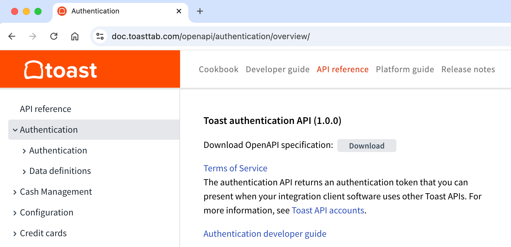
Task: Expand the Configuration chevron
Action: [15, 213]
